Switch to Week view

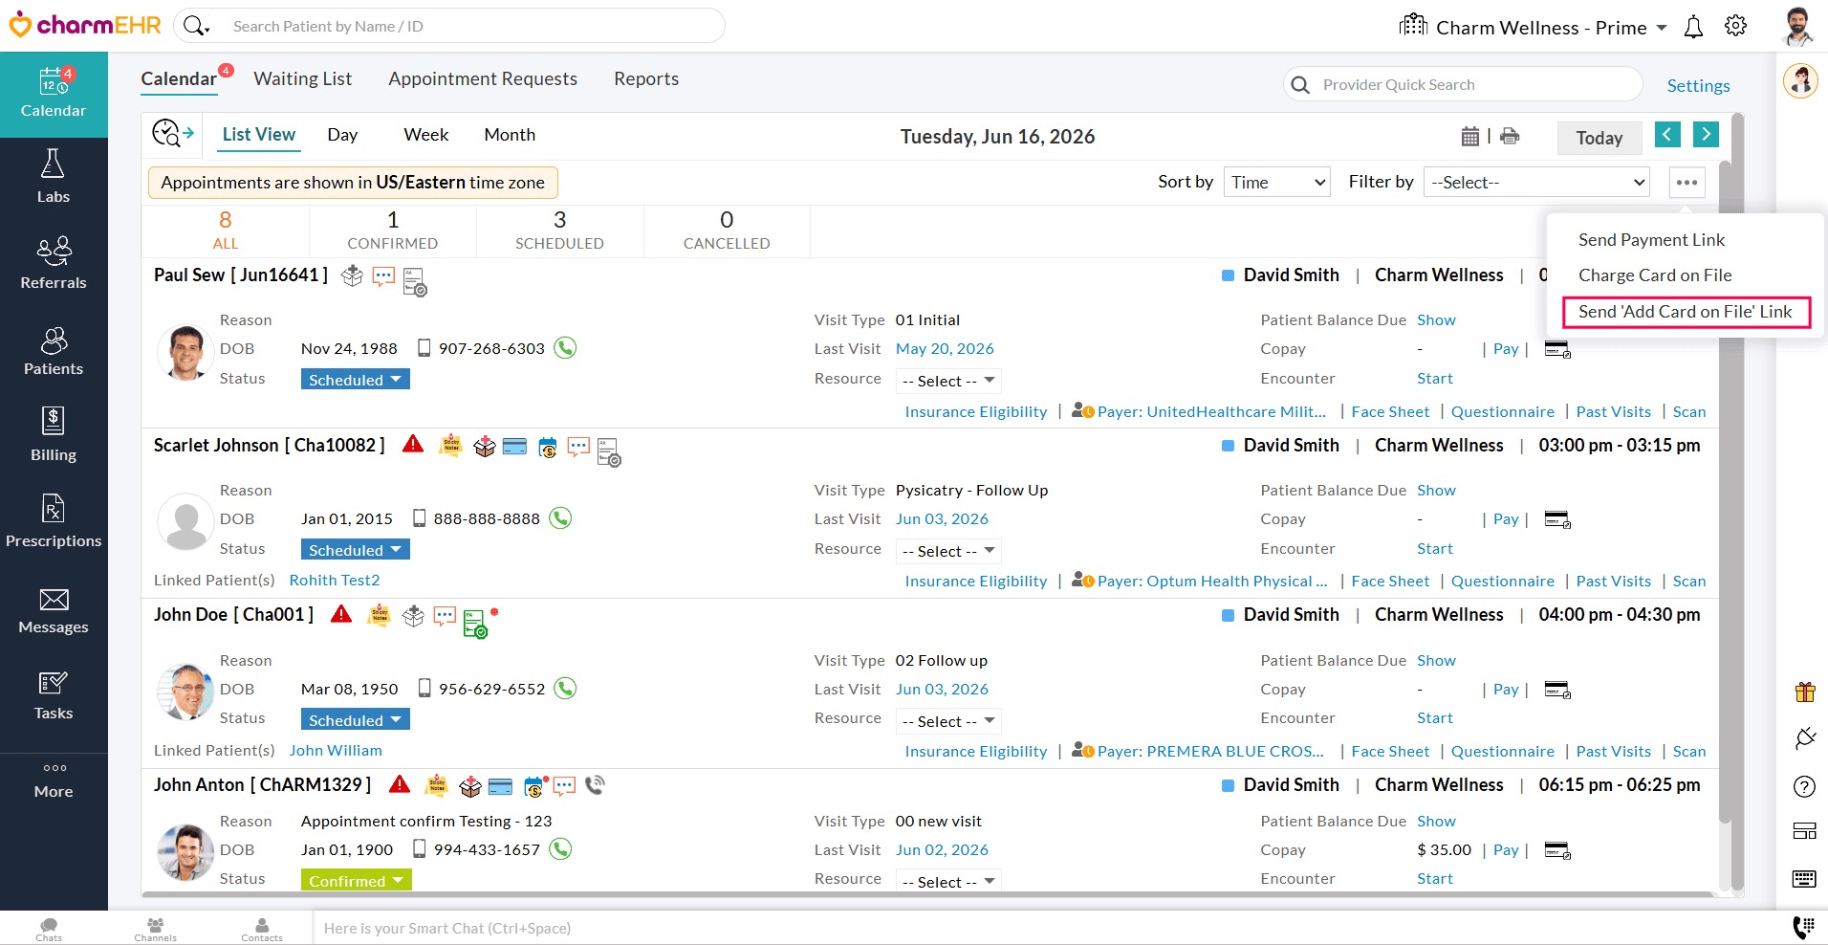tap(426, 135)
